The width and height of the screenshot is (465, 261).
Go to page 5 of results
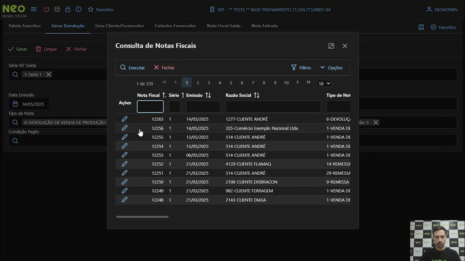[231, 83]
